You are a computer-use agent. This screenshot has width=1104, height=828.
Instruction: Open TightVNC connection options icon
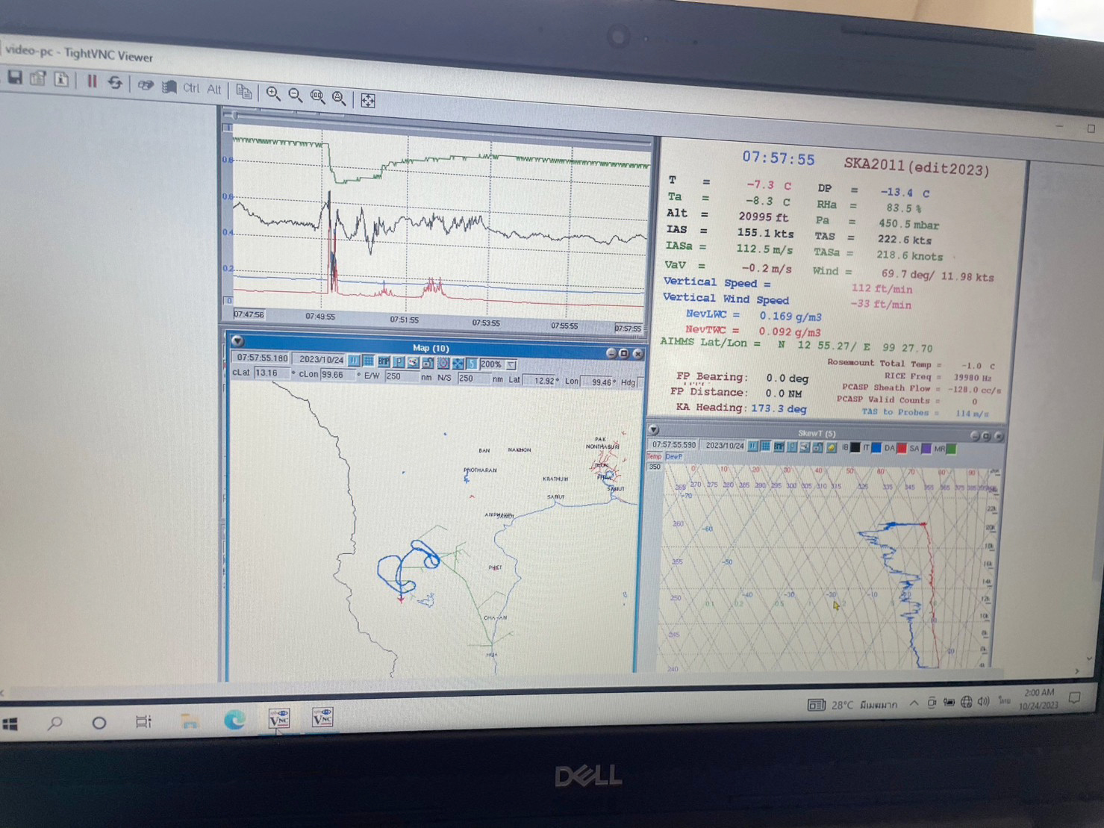click(38, 78)
